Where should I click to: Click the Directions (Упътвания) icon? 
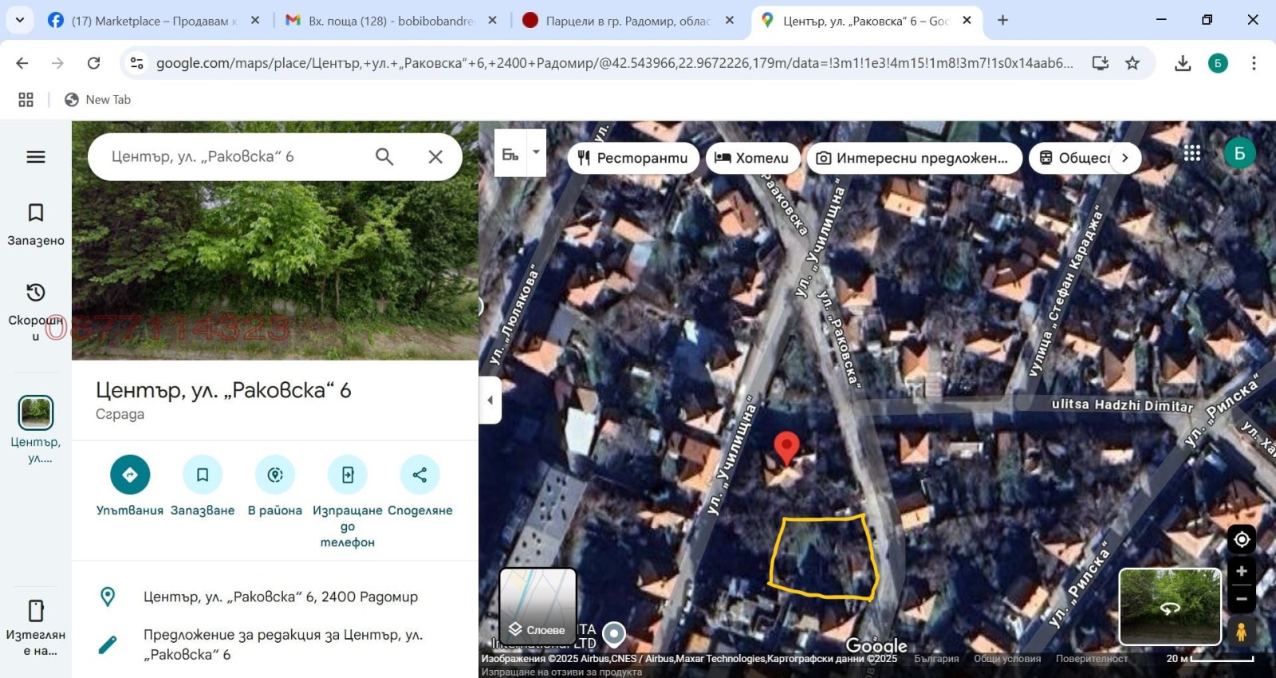[x=130, y=475]
